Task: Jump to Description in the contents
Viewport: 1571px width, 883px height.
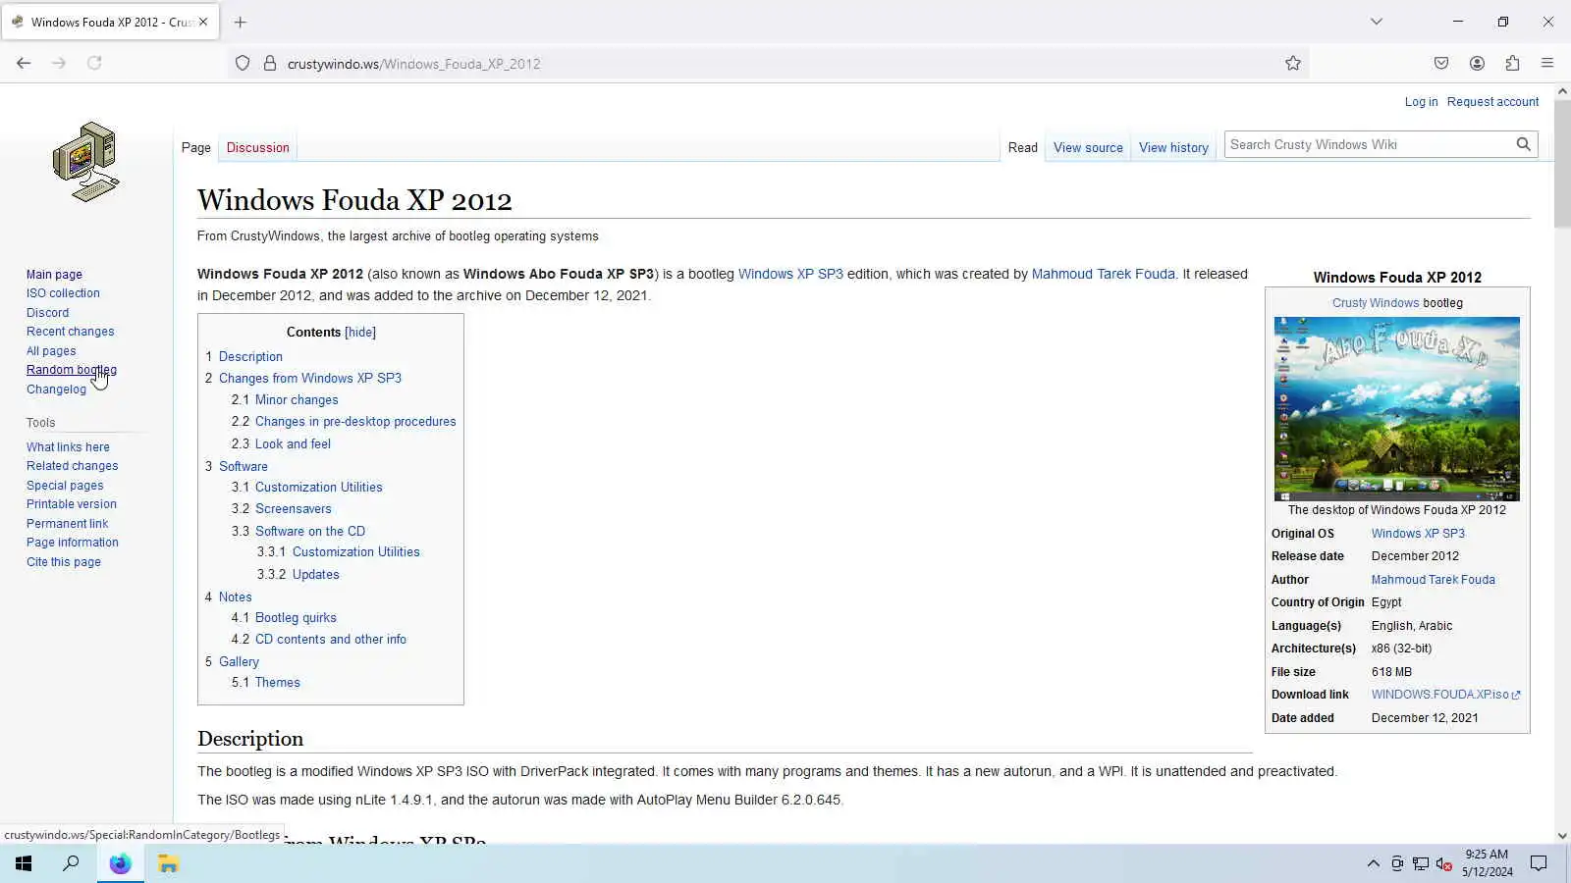Action: 250,357
